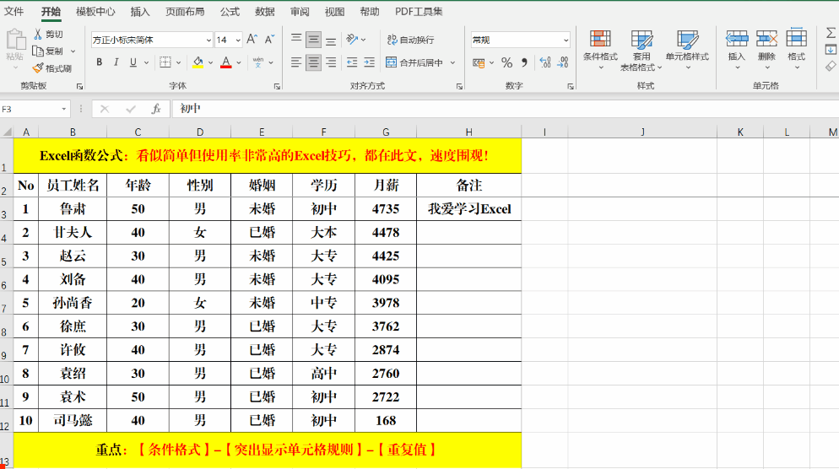Click the Copy (复制) icon
Image resolution: width=839 pixels, height=469 pixels.
click(x=38, y=51)
